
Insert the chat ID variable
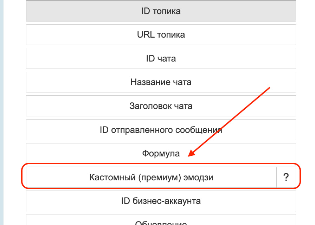click(x=161, y=58)
